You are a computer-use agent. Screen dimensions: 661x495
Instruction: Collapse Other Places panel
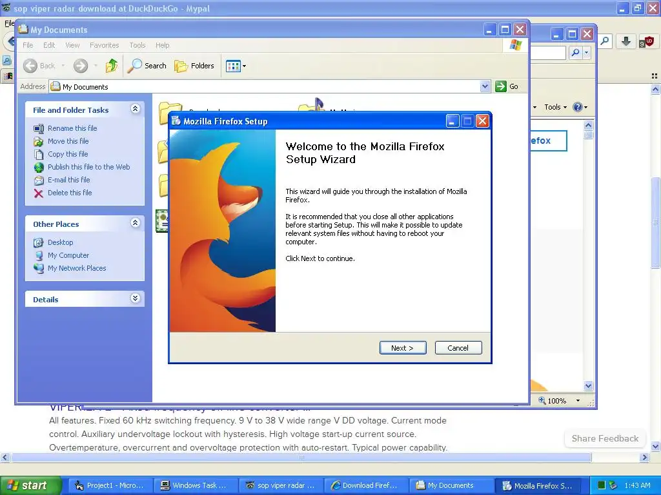[x=135, y=222]
